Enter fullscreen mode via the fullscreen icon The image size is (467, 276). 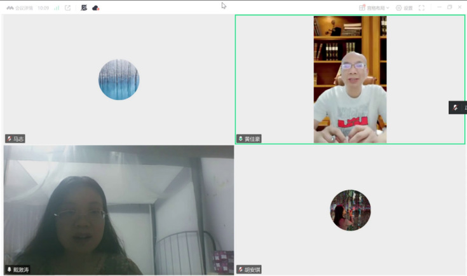coord(421,8)
